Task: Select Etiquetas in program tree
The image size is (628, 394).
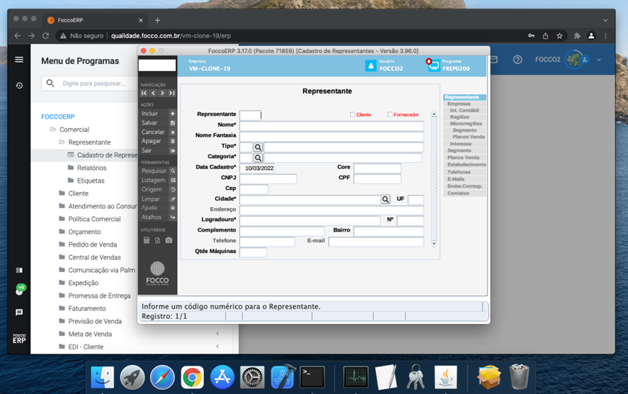Action: 91,181
